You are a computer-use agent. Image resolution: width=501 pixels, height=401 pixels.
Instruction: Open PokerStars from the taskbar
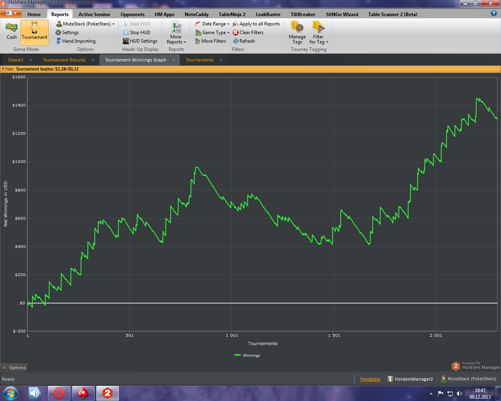point(83,393)
